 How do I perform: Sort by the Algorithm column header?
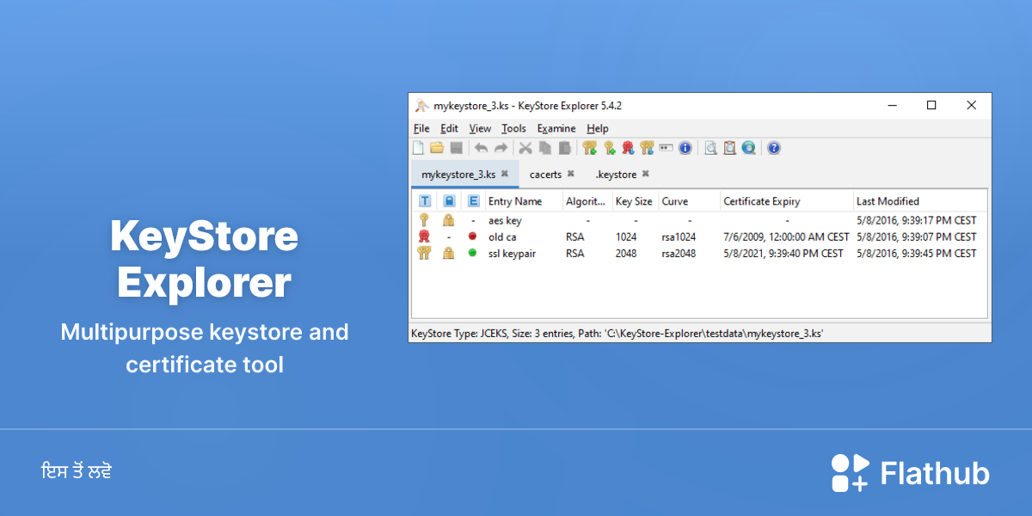pyautogui.click(x=587, y=201)
